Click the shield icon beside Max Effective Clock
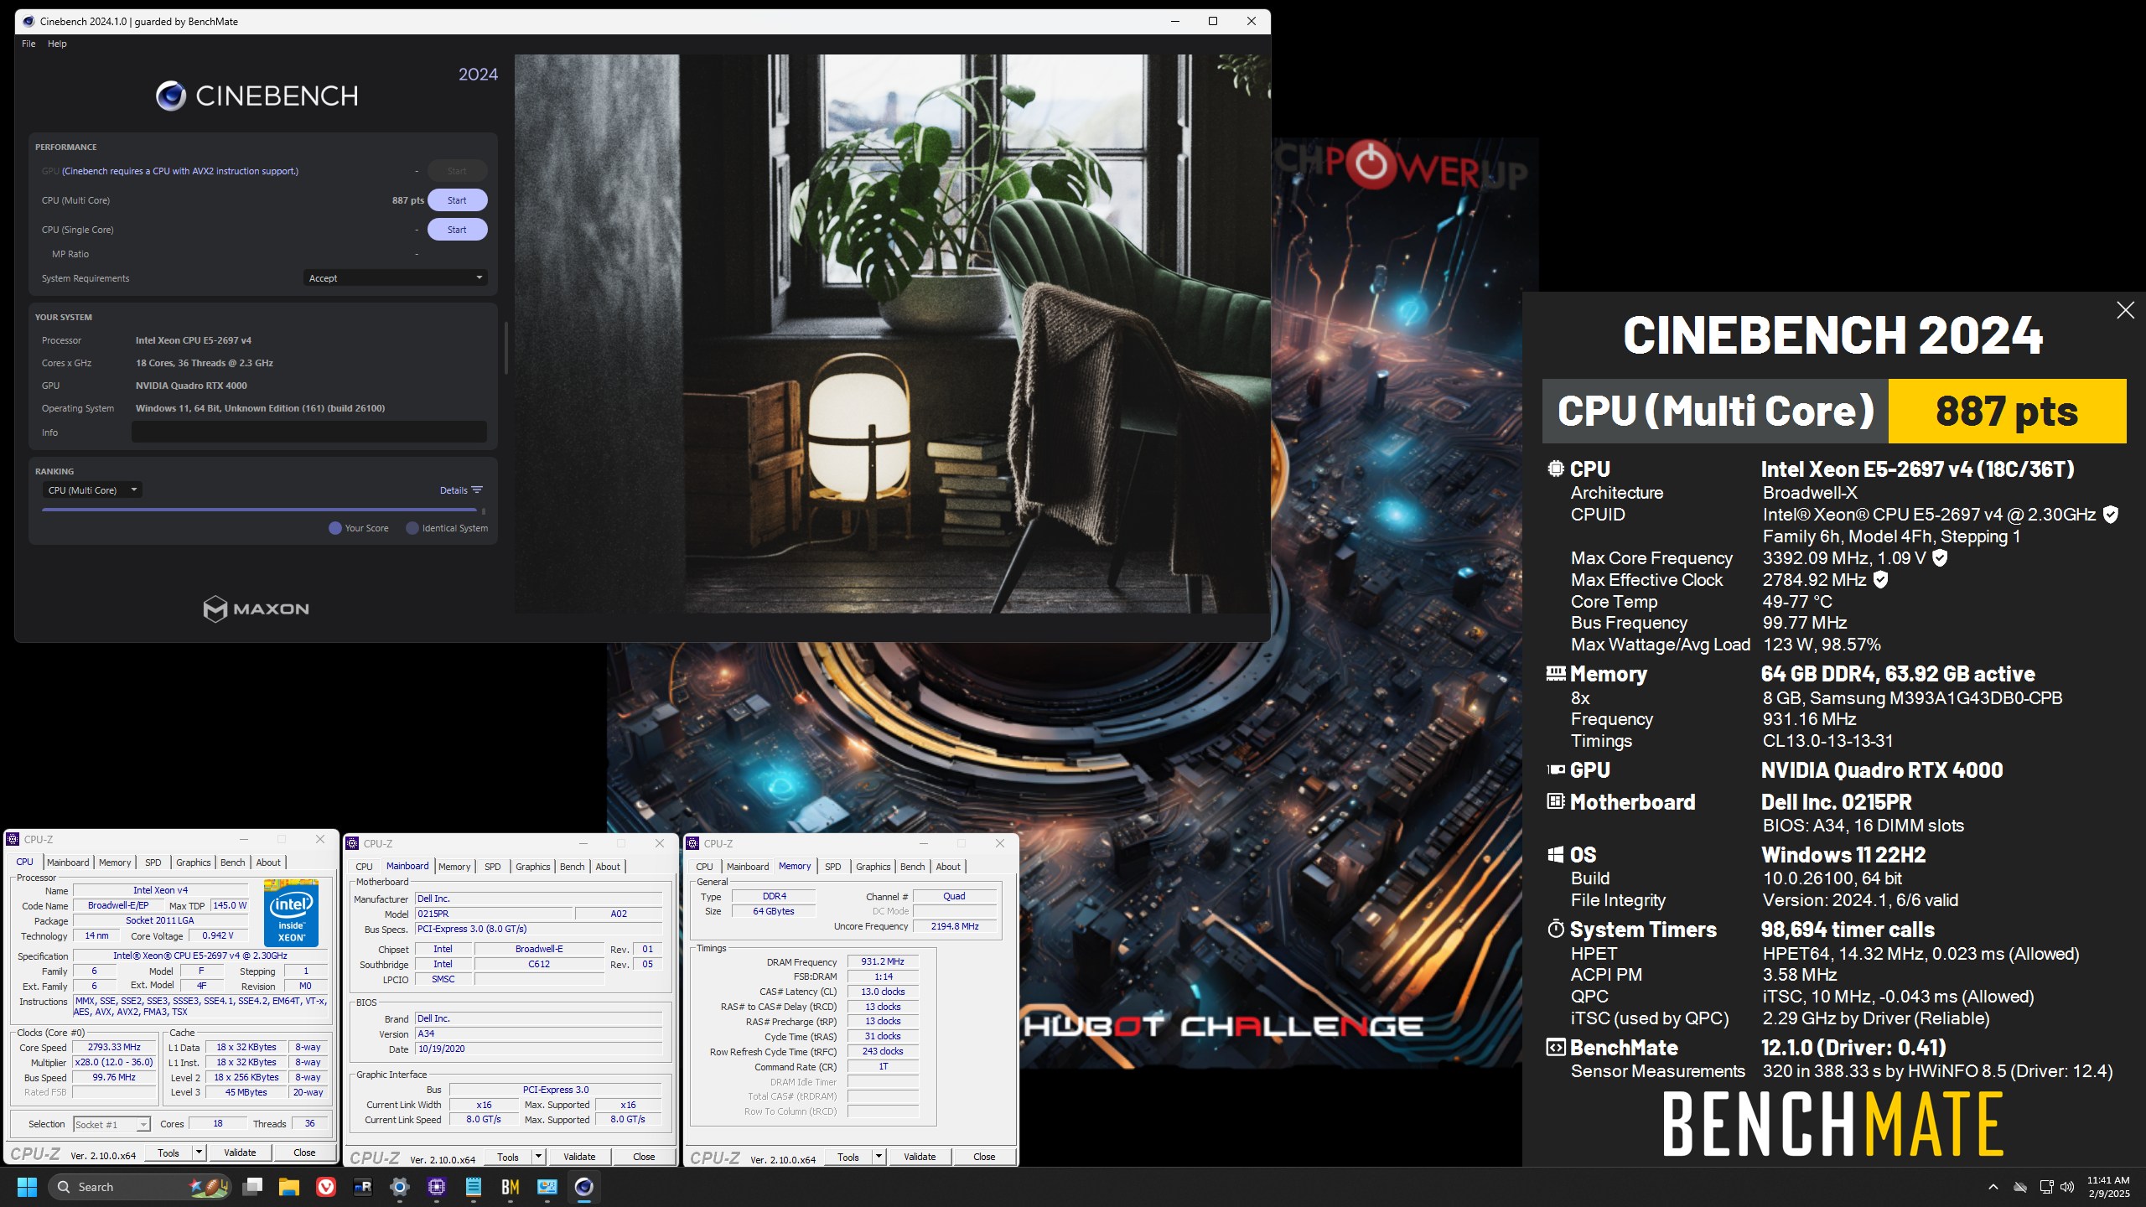The image size is (2146, 1207). click(x=1880, y=579)
